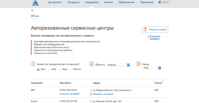Open the Продукты menu item

click(73, 2)
